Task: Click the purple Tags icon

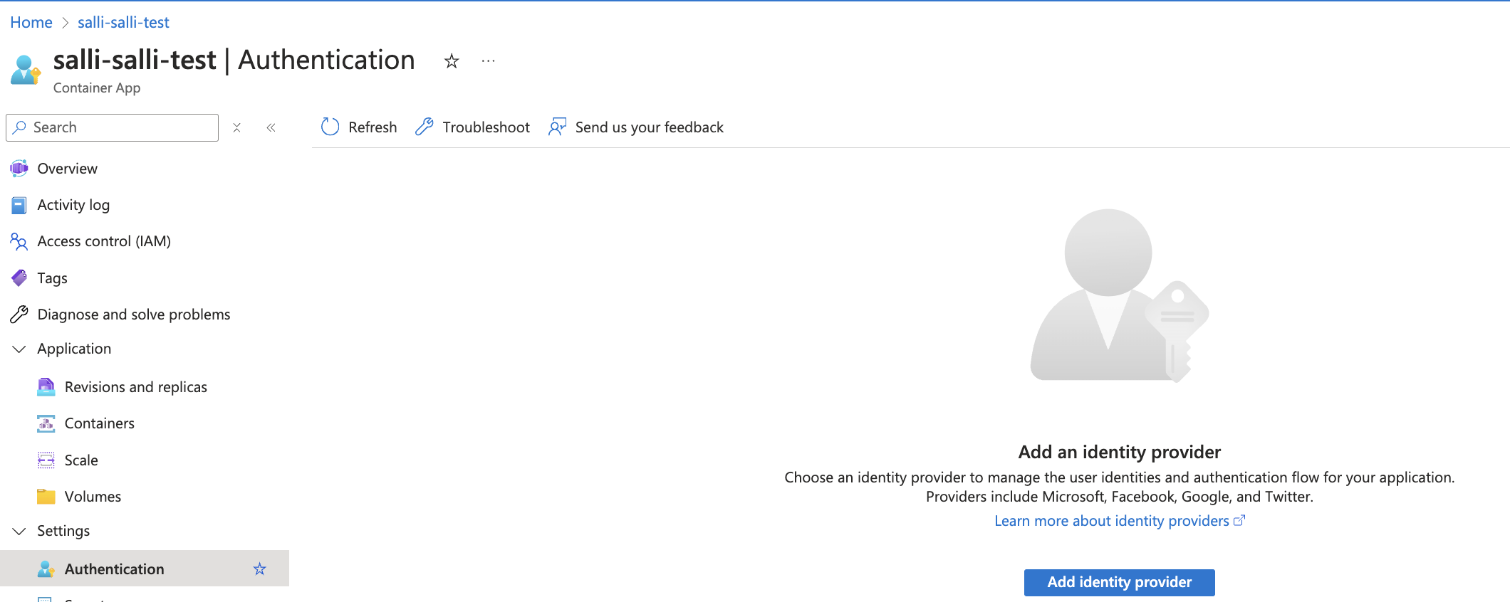Action: (x=19, y=278)
